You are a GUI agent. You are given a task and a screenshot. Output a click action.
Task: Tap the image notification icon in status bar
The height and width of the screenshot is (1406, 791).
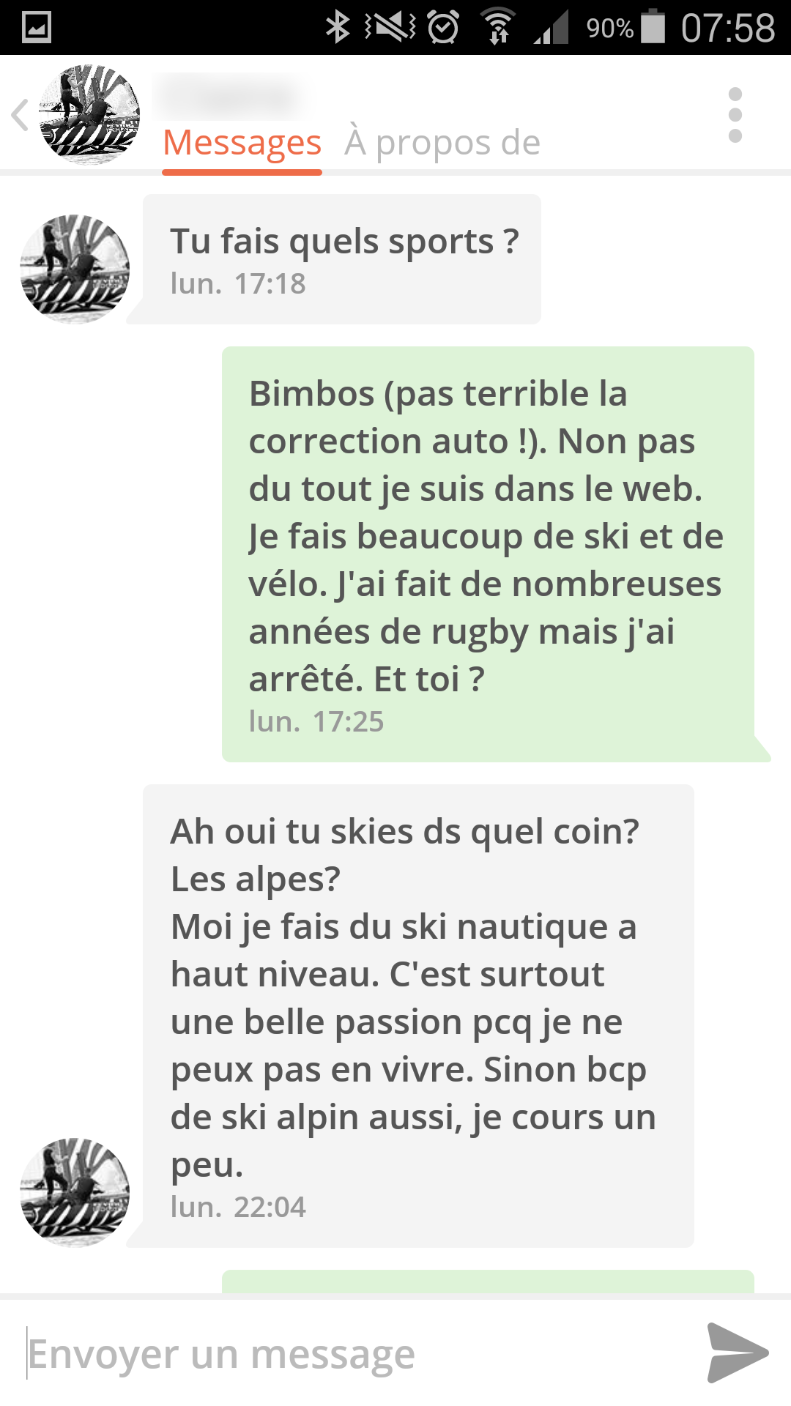37,28
